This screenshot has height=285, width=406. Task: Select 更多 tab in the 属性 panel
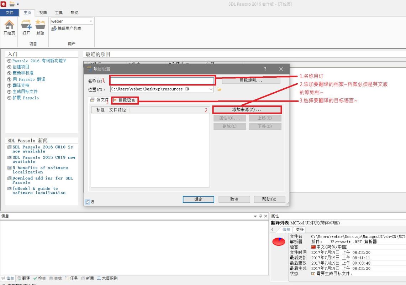[x=300, y=229]
